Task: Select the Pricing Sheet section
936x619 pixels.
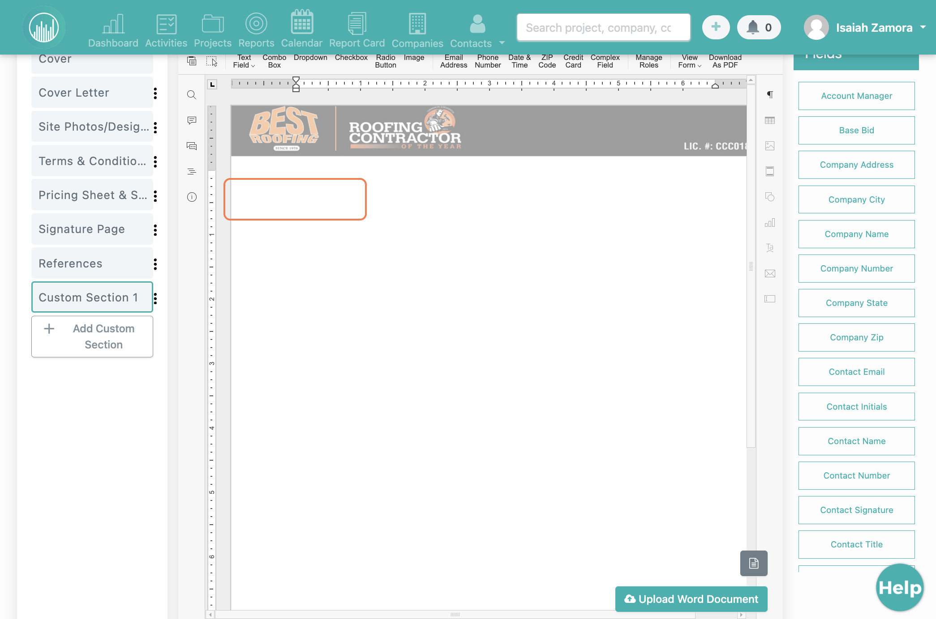Action: click(92, 195)
